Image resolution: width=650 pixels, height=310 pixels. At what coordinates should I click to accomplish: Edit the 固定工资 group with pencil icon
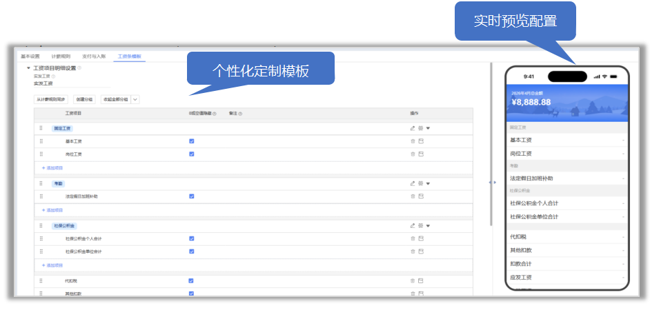pos(413,128)
